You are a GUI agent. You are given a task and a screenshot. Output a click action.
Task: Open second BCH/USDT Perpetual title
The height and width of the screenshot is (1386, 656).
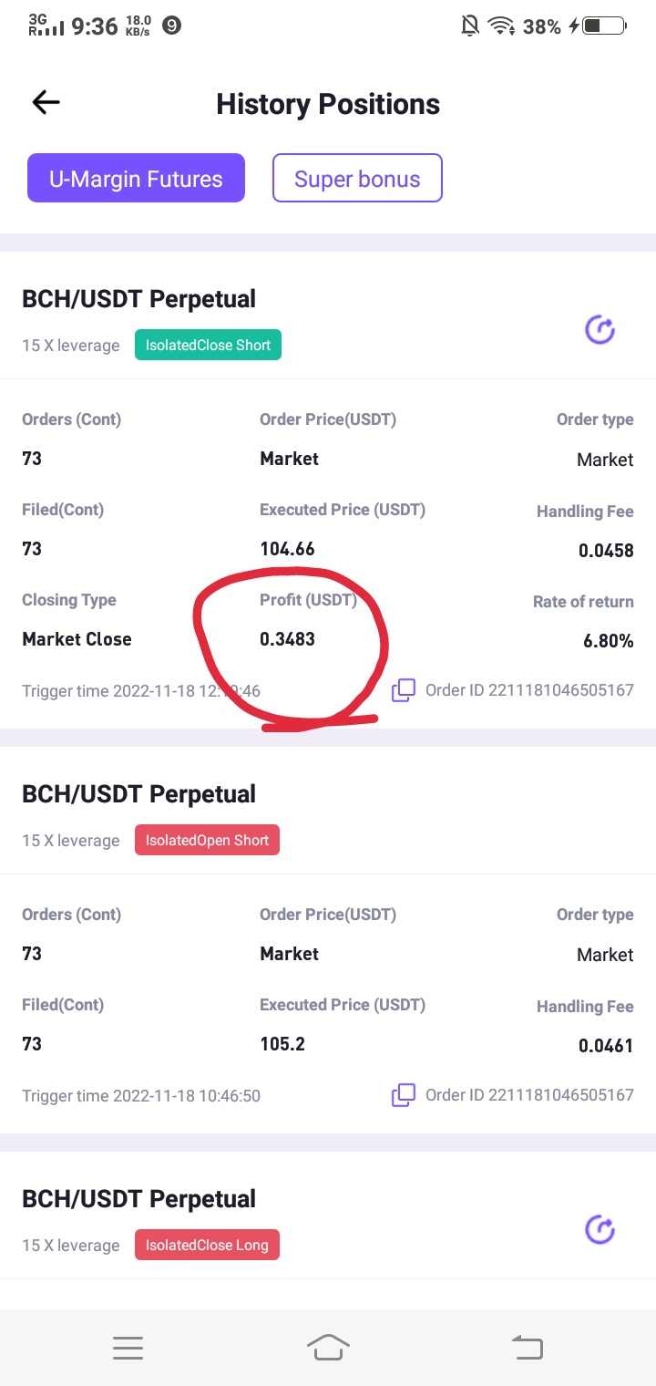(x=138, y=794)
